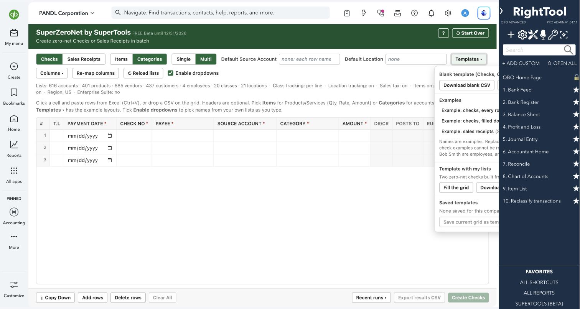Open the Columns dropdown
Image resolution: width=580 pixels, height=309 pixels.
(x=52, y=73)
